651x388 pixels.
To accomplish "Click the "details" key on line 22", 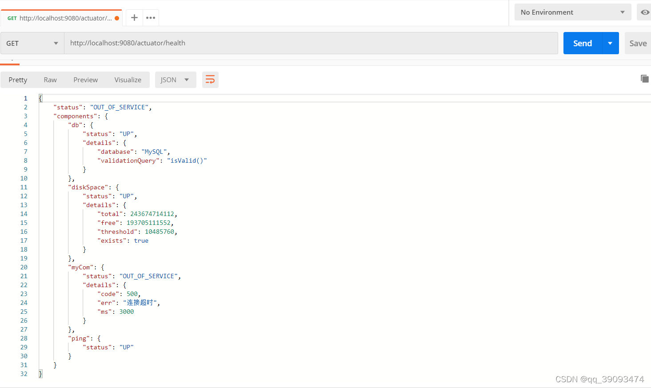I will tap(99, 285).
